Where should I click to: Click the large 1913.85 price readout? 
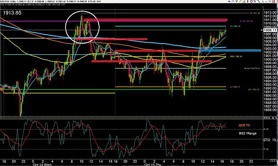coord(12,13)
